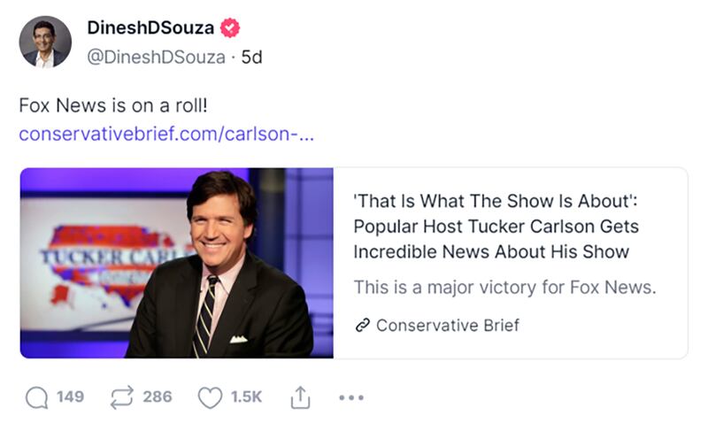
Task: Open the Conservative Brief source label
Action: (x=447, y=325)
